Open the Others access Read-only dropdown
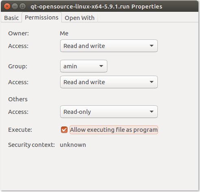The height and width of the screenshot is (192, 200). pos(109,112)
